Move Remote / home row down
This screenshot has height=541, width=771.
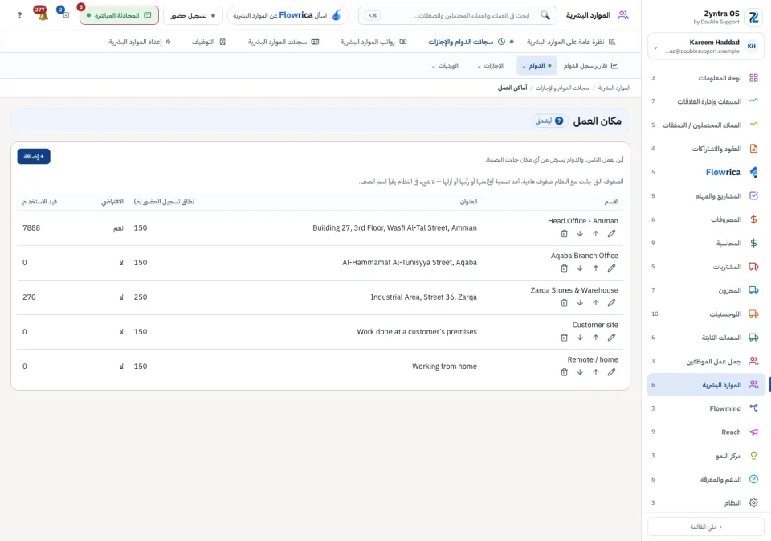click(x=580, y=372)
